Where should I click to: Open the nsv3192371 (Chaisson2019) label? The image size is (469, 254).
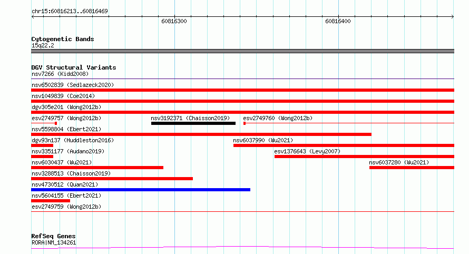(190, 119)
